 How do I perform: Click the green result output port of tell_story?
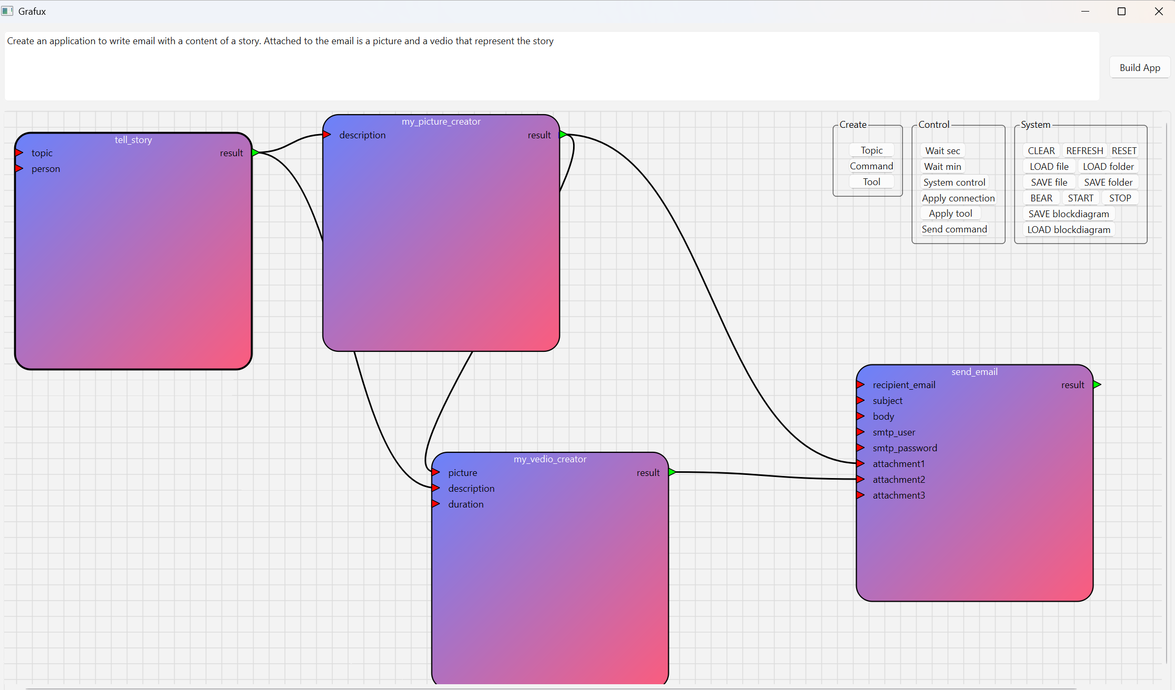255,153
